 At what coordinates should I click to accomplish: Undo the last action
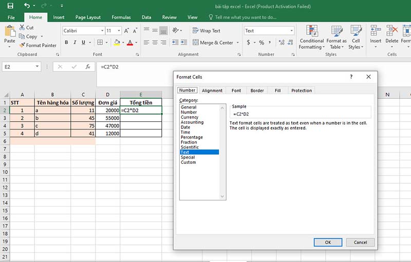tap(27, 5)
